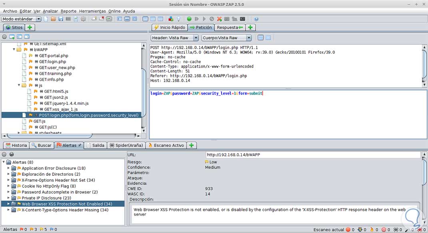Switch to tabbed-left layout icon
The width and height of the screenshot is (428, 233).
(120, 19)
